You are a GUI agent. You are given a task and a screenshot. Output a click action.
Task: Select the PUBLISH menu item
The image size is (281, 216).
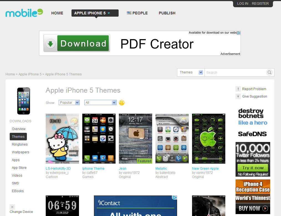coord(167,13)
